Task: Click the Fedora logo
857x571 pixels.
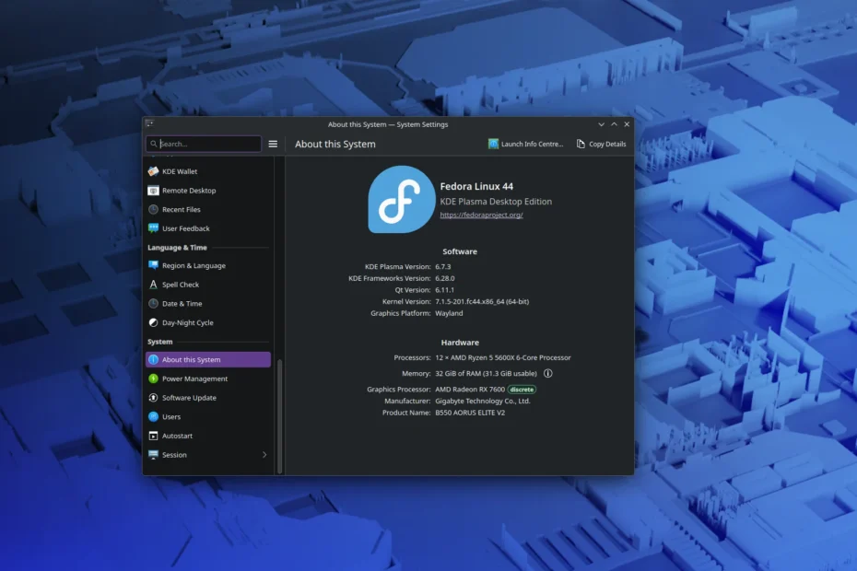Action: pos(401,200)
